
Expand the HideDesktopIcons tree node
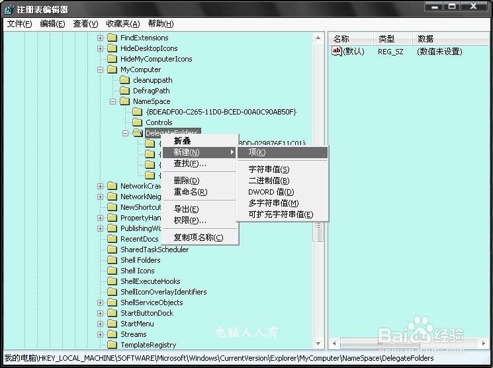coord(100,48)
